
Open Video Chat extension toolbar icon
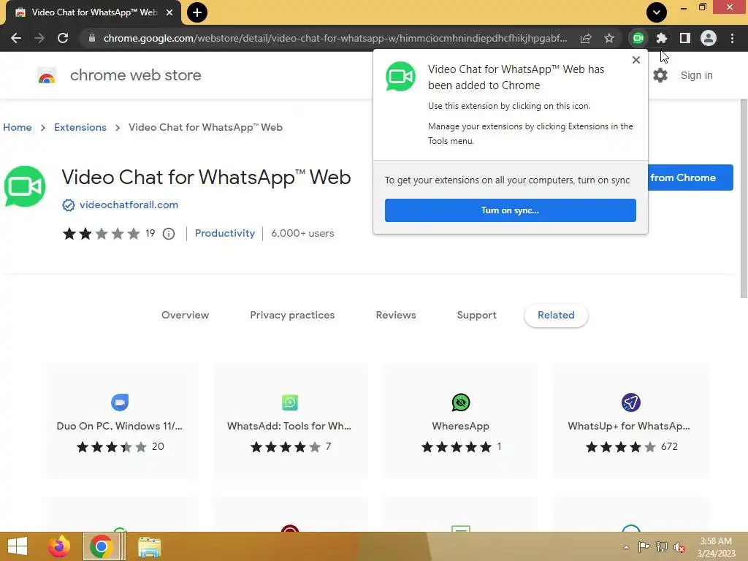pyautogui.click(x=638, y=38)
